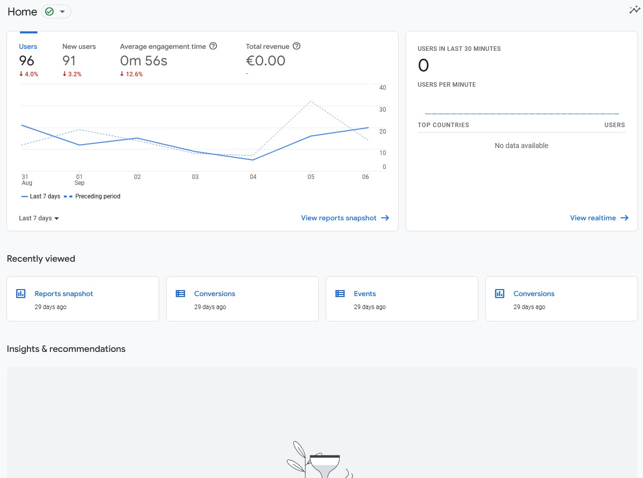Open the Insights sparkline icon at top right
Image resolution: width=643 pixels, height=478 pixels.
[x=635, y=10]
